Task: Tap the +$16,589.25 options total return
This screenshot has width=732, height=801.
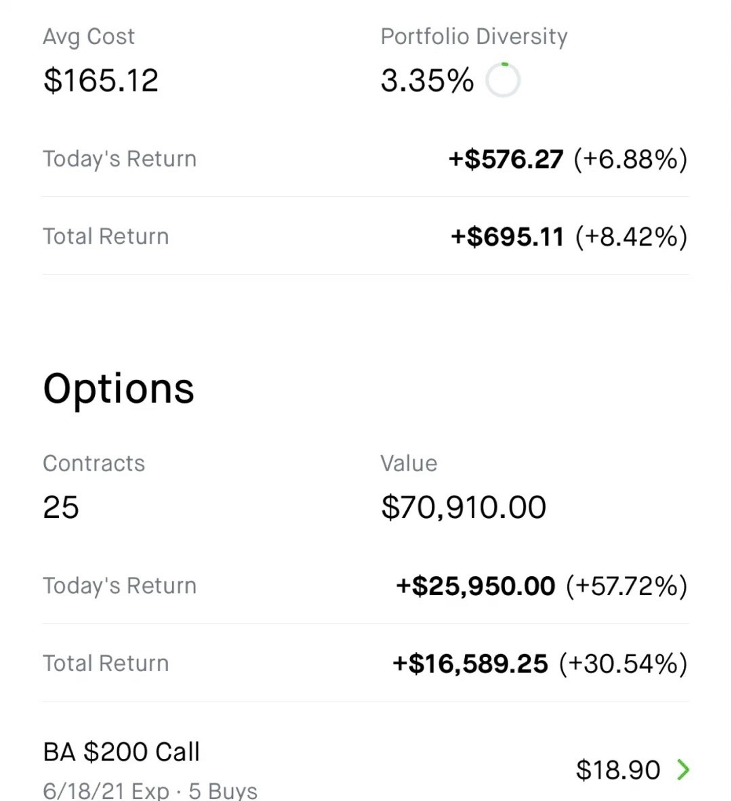Action: click(x=470, y=664)
